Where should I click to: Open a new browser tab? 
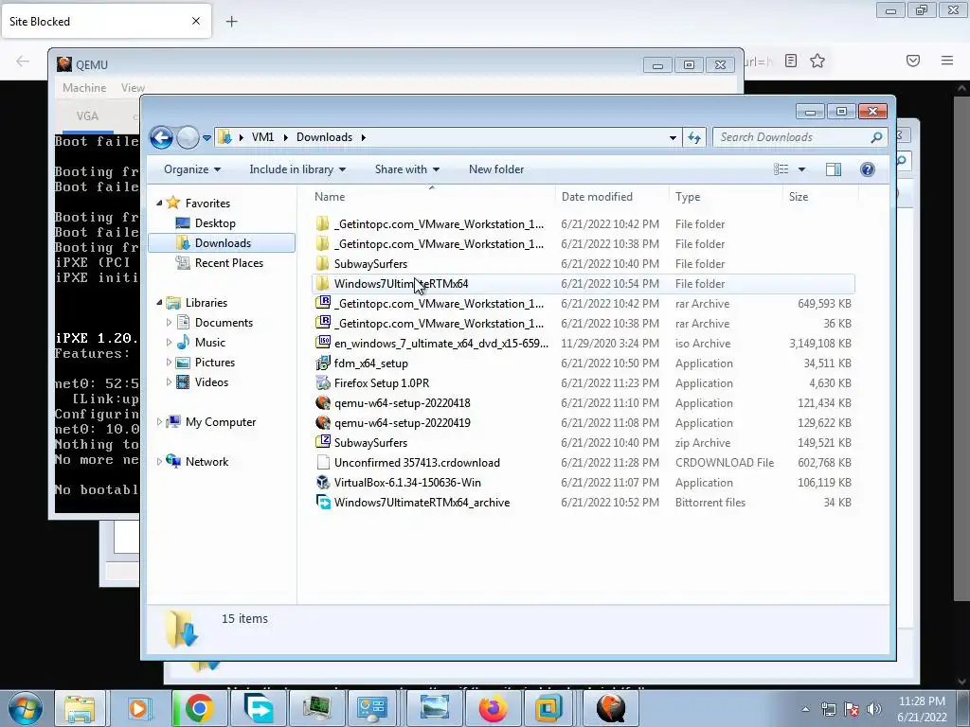point(231,22)
